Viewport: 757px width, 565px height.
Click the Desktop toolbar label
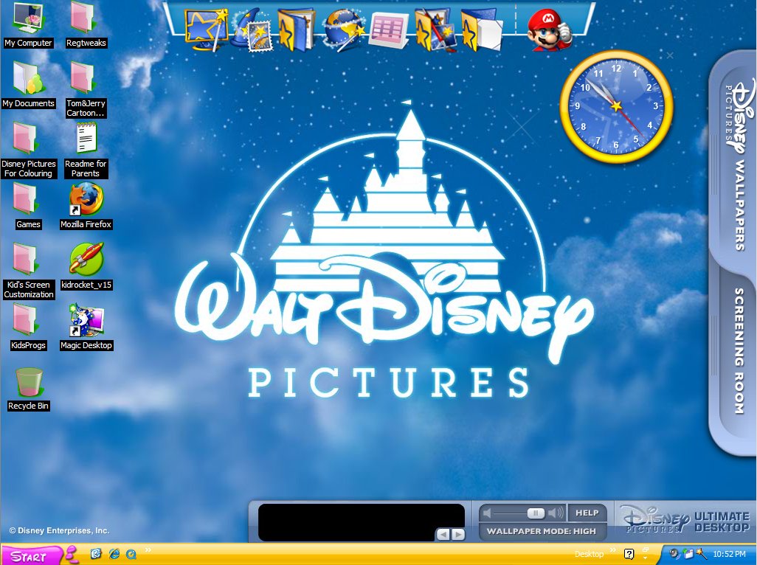pos(589,555)
